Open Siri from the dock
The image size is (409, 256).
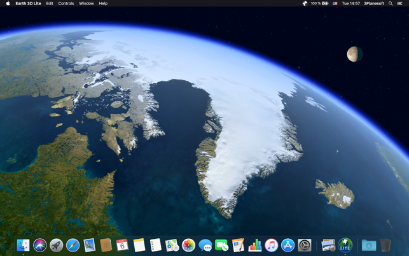click(40, 245)
